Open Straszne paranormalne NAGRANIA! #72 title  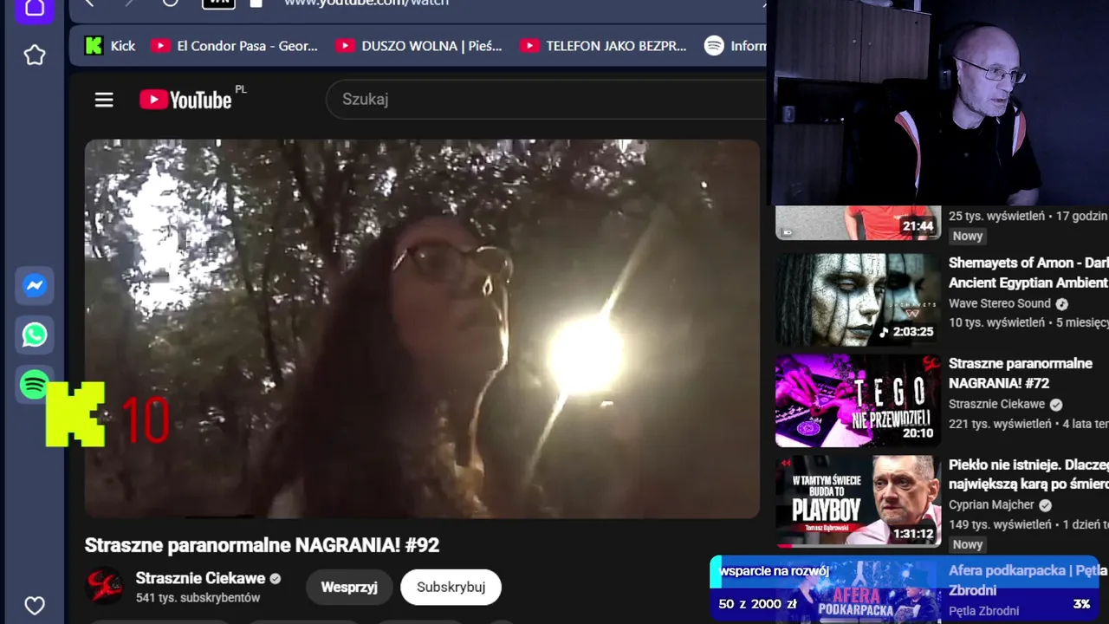pos(1021,374)
